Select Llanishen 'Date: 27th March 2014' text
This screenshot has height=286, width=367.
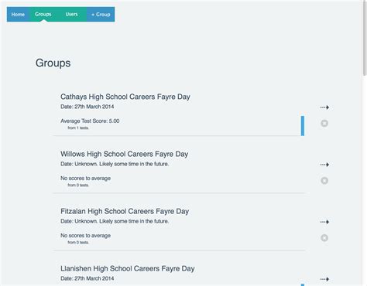click(87, 278)
